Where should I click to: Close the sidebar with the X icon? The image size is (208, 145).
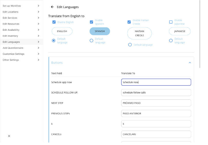(9, 136)
